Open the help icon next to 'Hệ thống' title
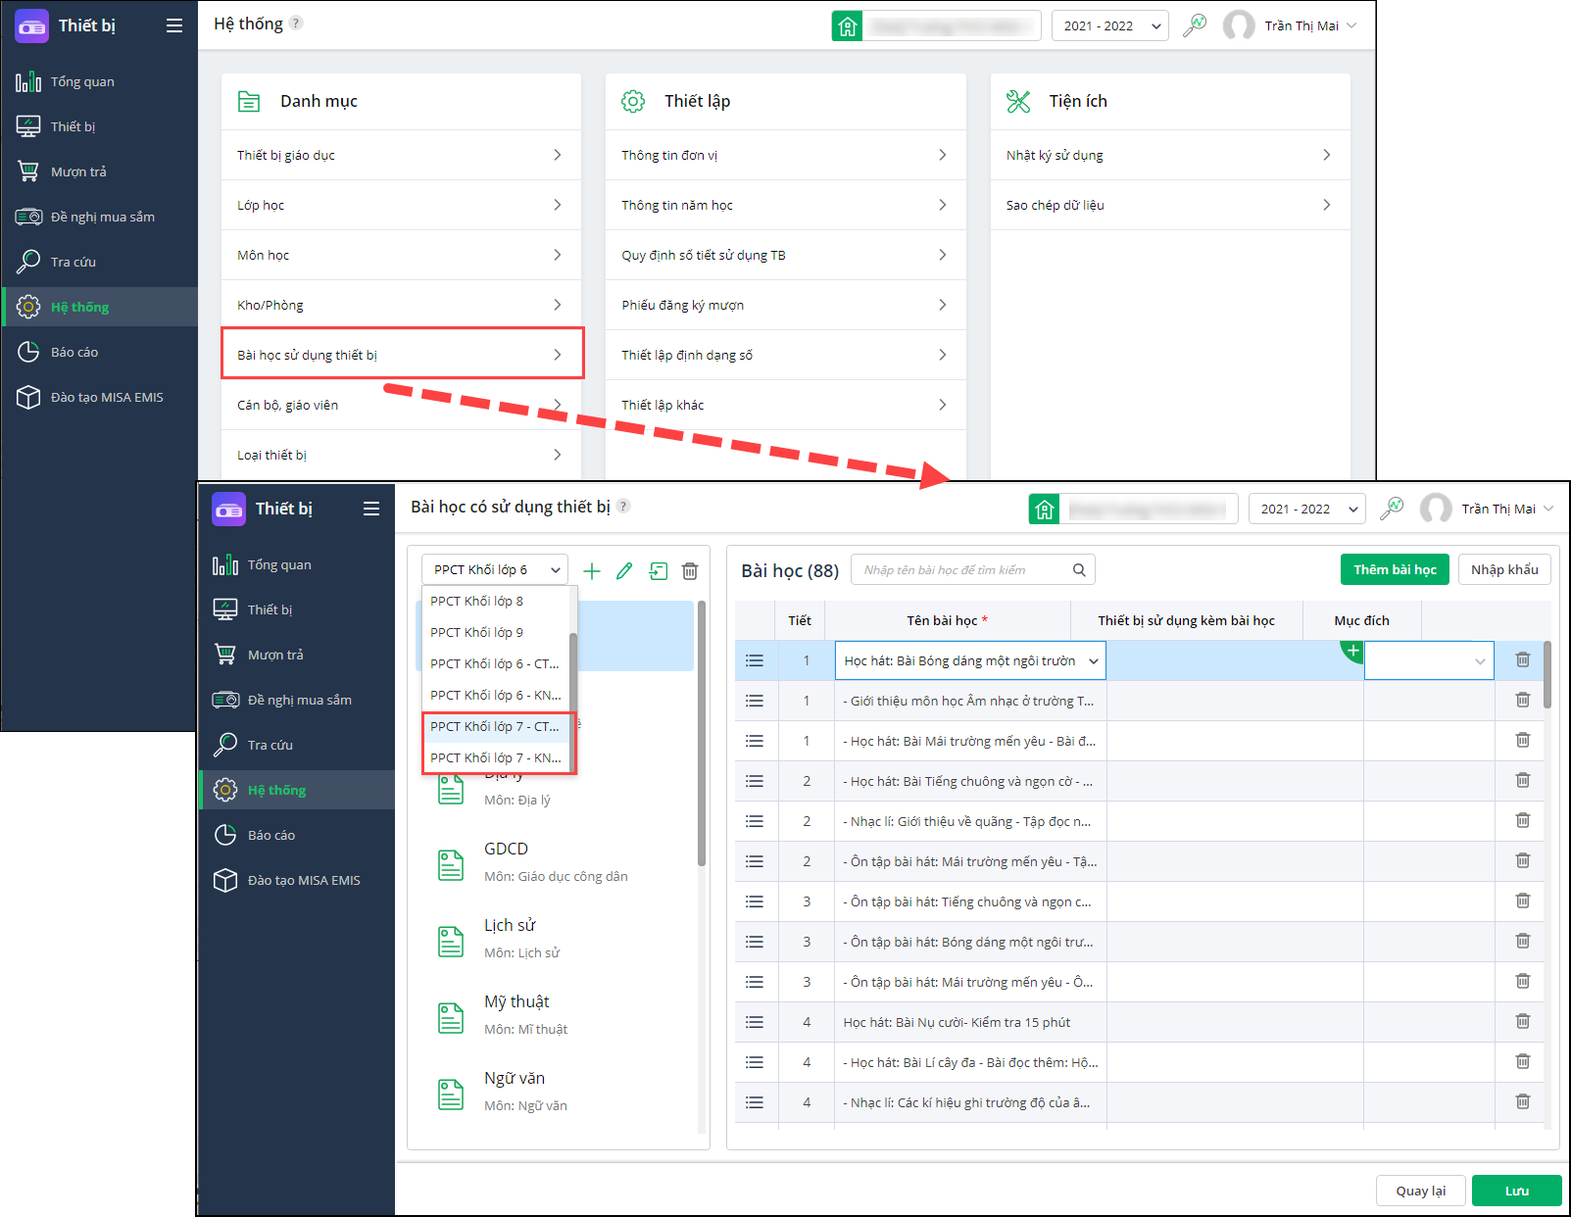 pyautogui.click(x=296, y=23)
